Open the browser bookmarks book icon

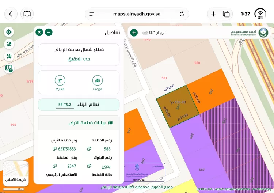(27, 14)
